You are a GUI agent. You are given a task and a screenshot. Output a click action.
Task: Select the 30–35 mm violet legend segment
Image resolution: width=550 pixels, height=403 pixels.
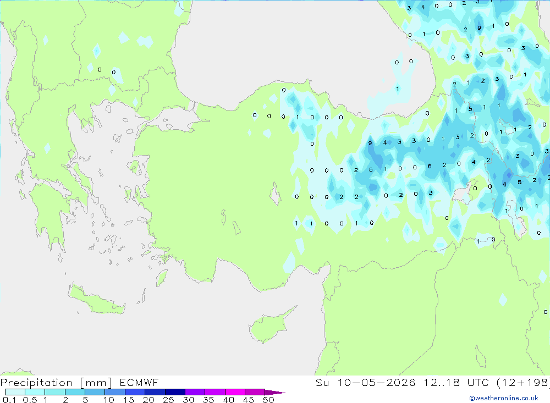pyautogui.click(x=195, y=392)
